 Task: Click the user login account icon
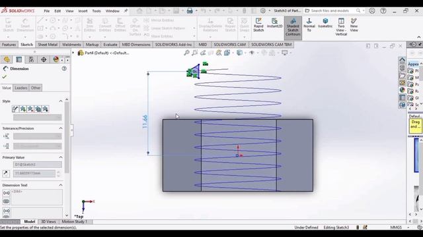click(x=372, y=11)
